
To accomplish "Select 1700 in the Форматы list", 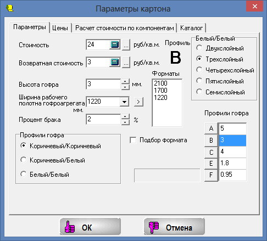I will [160, 91].
